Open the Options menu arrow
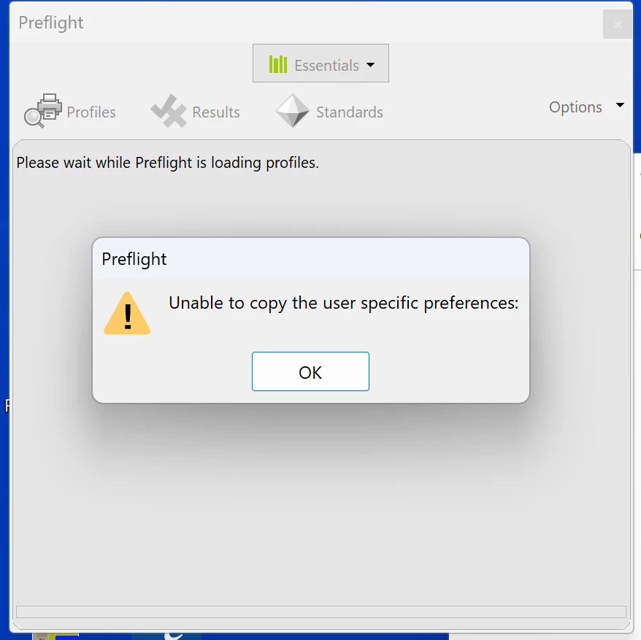The image size is (641, 640). tap(620, 105)
